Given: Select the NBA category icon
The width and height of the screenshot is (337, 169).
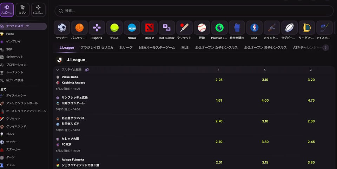Looking at the screenshot, I should tap(254, 28).
